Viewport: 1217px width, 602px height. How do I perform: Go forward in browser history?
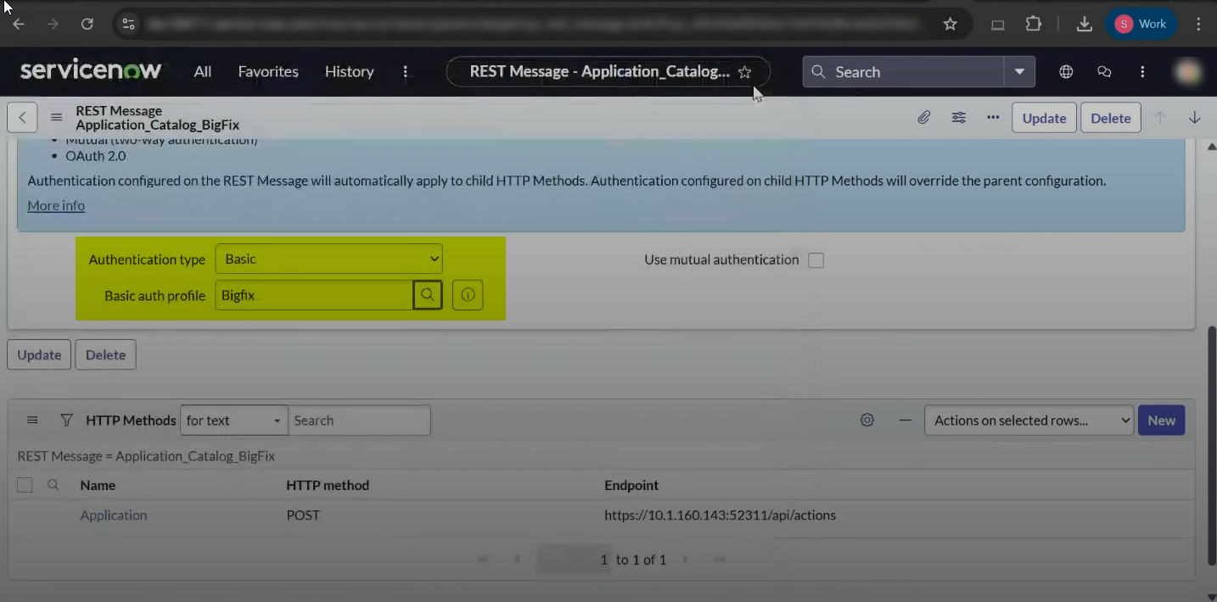pyautogui.click(x=53, y=24)
